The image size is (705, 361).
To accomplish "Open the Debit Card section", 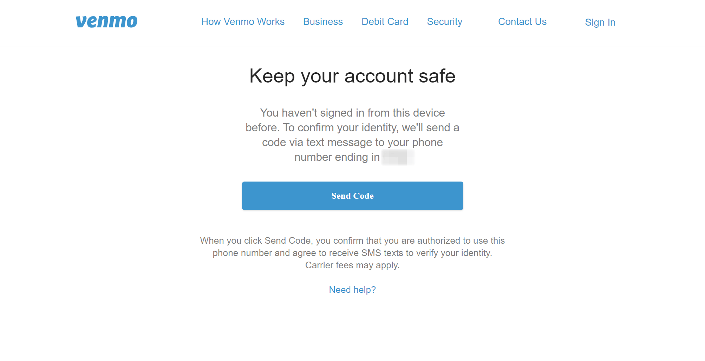I will 385,22.
